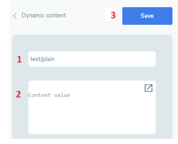Focus the text/plain content type field
Image resolution: width=178 pixels, height=144 pixels.
[x=92, y=59]
